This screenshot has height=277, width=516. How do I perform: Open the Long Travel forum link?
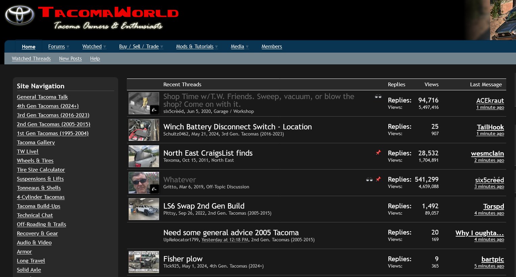click(31, 261)
